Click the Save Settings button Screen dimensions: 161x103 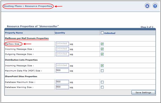coord(143,92)
